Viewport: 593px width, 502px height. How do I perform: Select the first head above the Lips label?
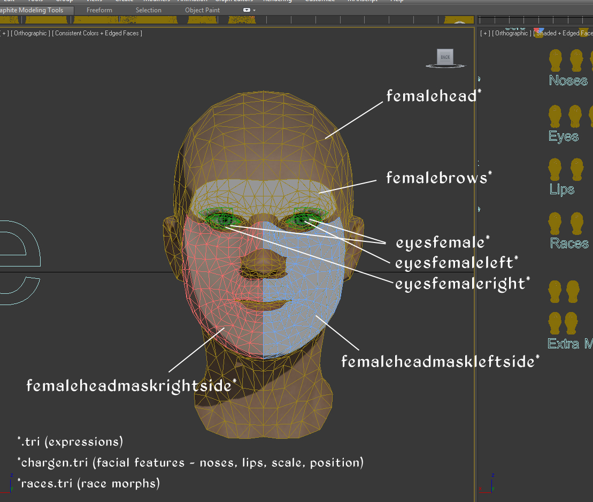(555, 170)
